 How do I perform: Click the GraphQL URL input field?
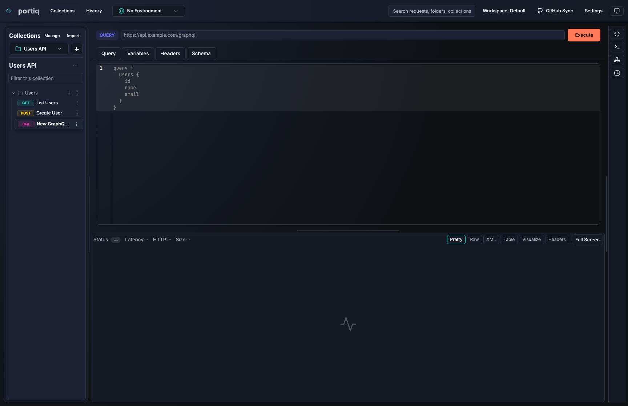point(343,35)
